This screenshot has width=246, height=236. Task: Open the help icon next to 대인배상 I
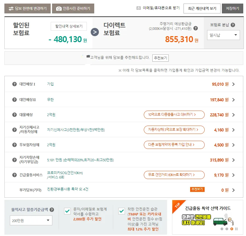pyautogui.click(x=14, y=85)
